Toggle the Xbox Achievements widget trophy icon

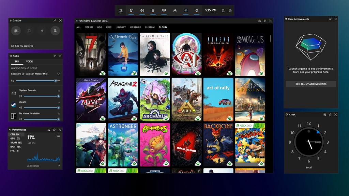coord(131,11)
